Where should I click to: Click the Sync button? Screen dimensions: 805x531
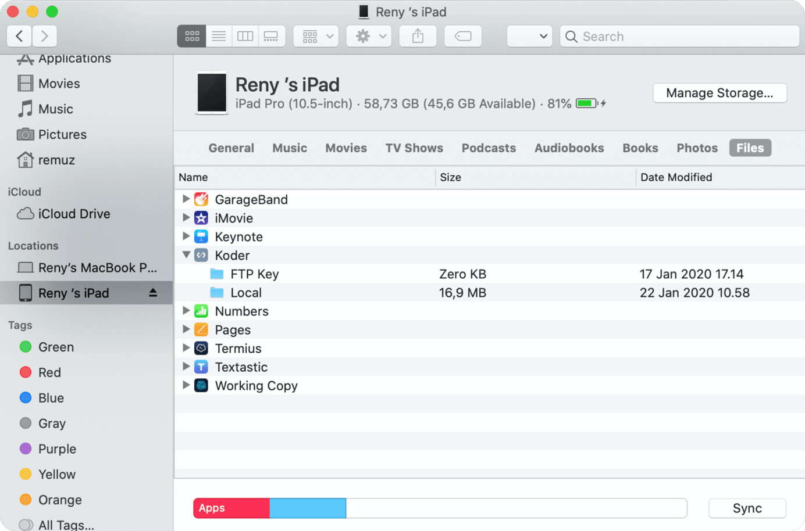(747, 508)
